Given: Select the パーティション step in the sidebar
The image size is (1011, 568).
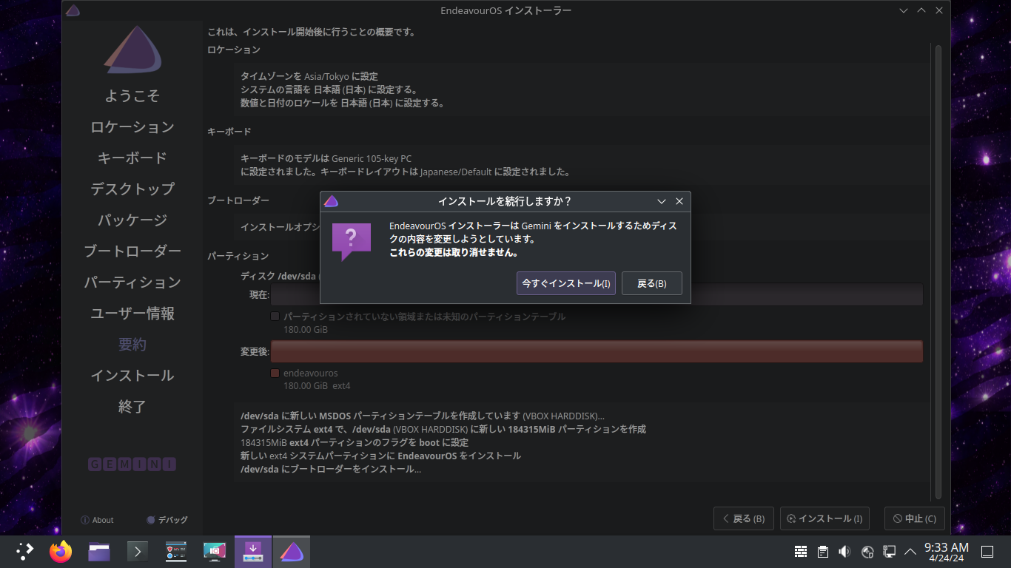Looking at the screenshot, I should pyautogui.click(x=132, y=283).
